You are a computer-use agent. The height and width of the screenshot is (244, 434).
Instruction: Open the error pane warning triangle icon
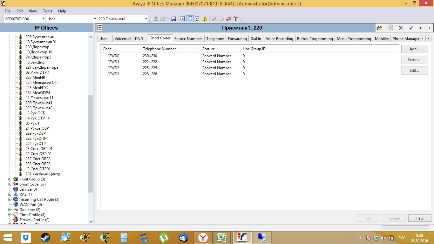click(x=205, y=19)
